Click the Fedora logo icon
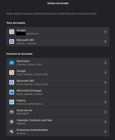The height and width of the screenshot is (140, 115). 12,102
